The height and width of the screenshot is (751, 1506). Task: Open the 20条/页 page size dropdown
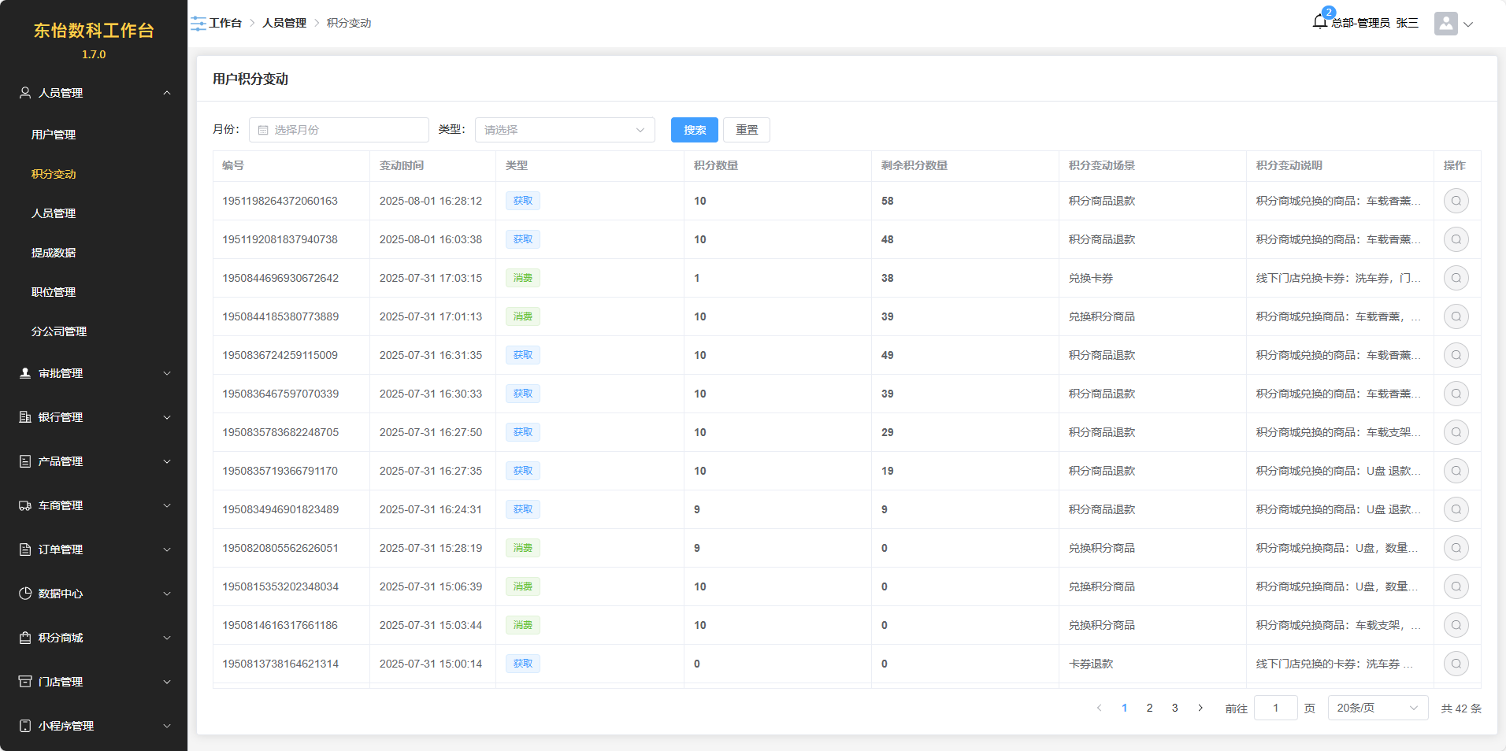pos(1377,708)
